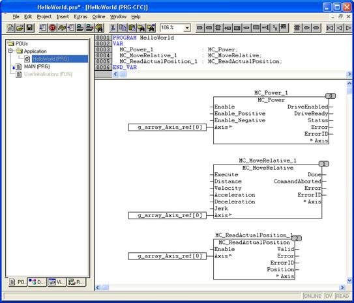Click the Execute pin of MC_MoveRelative
354x303 pixels.
coord(226,174)
